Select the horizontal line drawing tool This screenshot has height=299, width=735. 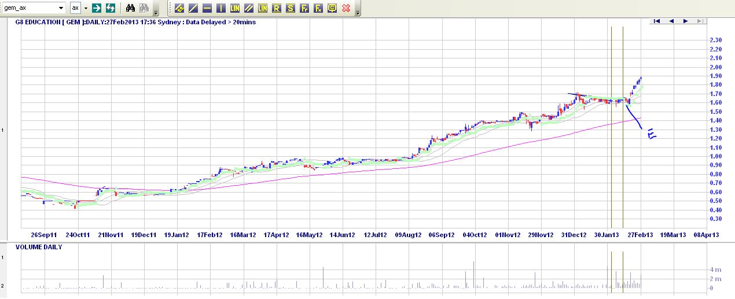207,8
